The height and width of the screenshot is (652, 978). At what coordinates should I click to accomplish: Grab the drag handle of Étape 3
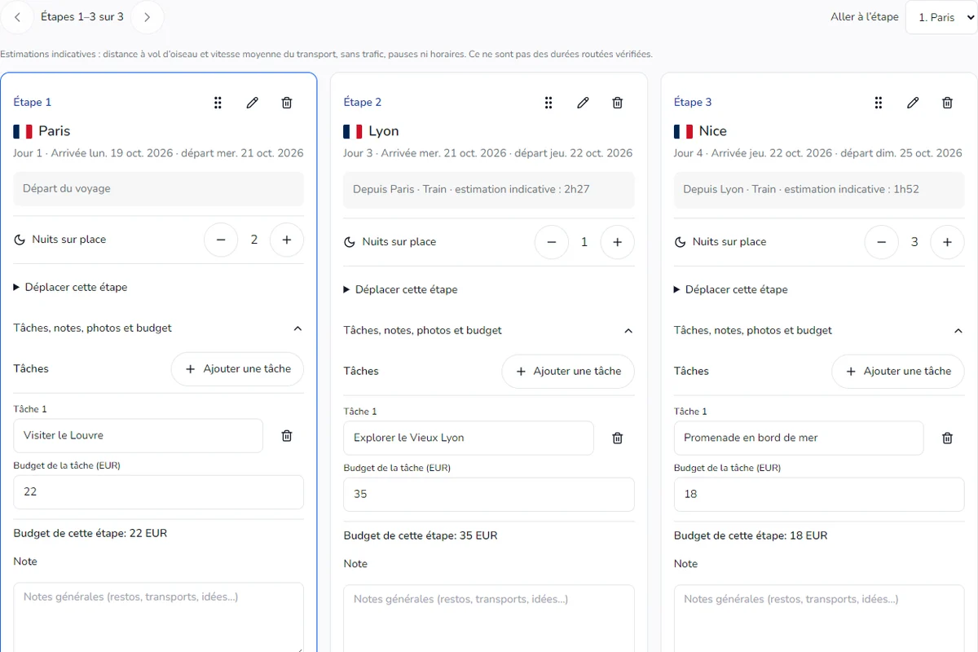tap(879, 103)
